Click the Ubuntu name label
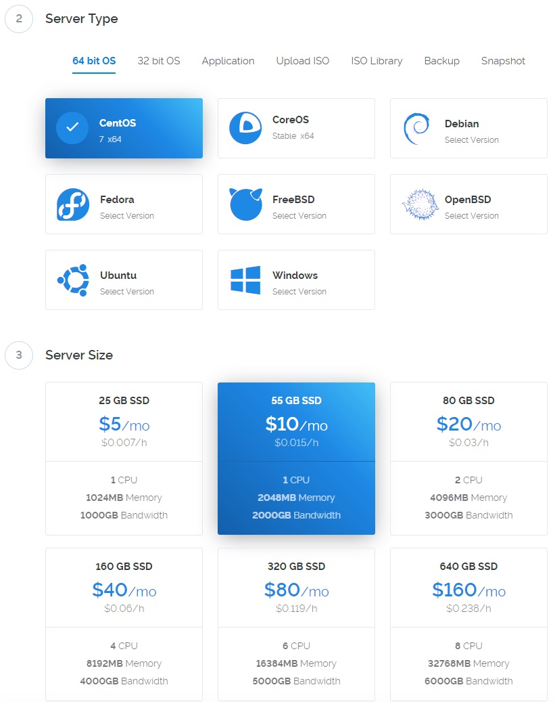Screen dimensions: 555x702 click(x=118, y=275)
